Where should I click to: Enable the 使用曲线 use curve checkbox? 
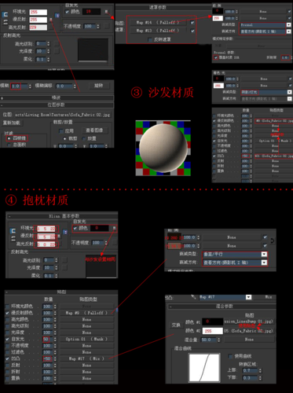[230, 356]
